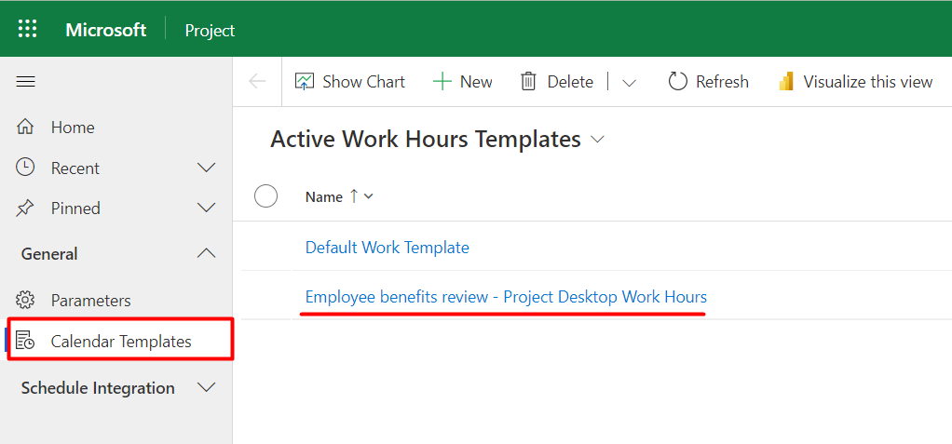Screen dimensions: 952x444
Task: Click the Microsoft logo text
Action: pos(105,30)
